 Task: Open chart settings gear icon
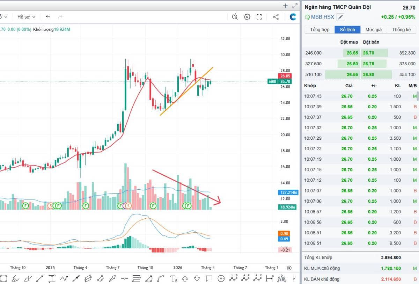(247, 17)
